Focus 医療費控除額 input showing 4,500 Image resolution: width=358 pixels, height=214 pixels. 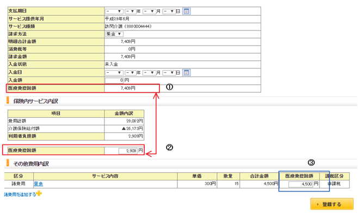click(x=300, y=184)
